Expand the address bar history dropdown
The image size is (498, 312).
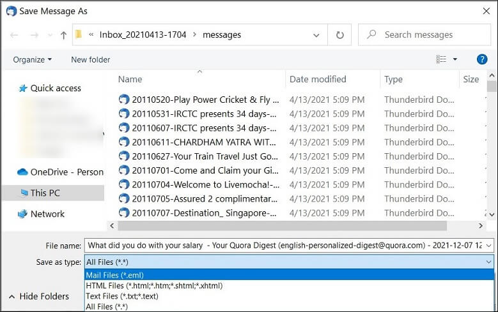[x=316, y=35]
